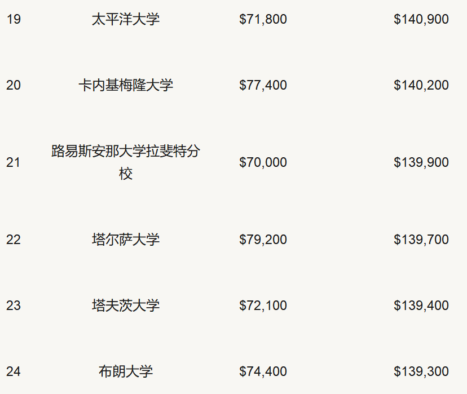Select the $77,400 salary value
Image resolution: width=467 pixels, height=394 pixels.
[263, 86]
